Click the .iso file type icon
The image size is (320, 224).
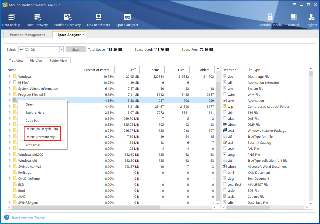coord(225,76)
